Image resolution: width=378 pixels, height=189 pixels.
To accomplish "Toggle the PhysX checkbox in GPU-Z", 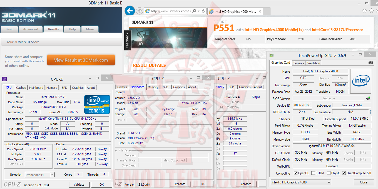I will click(329, 173).
